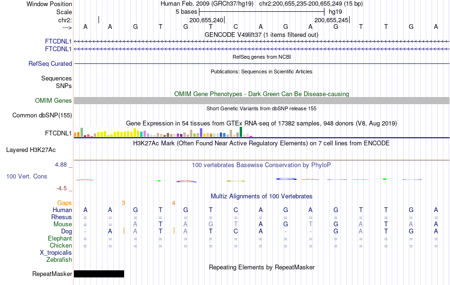450x285 pixels.
Task: Select the X_tropicalis alignment row label
Action: [x=56, y=253]
